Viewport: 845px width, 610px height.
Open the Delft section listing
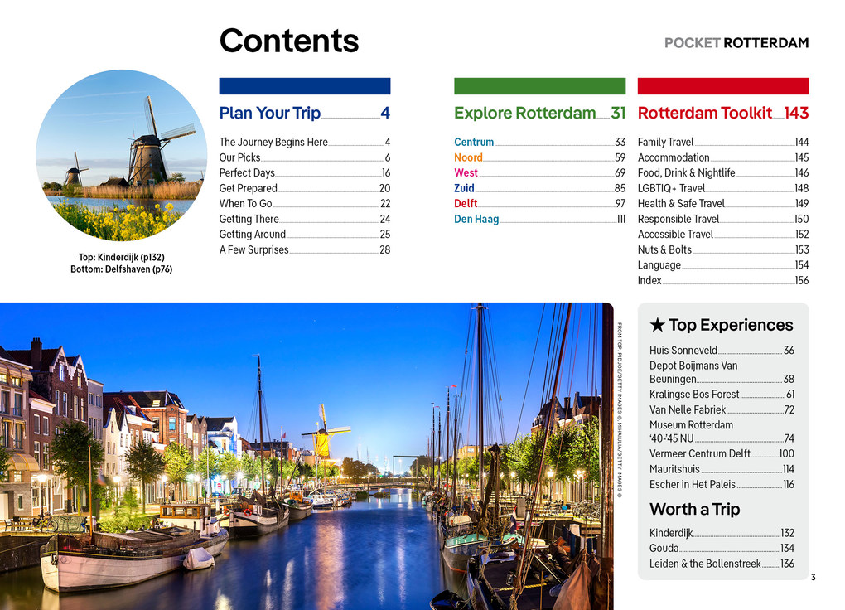[x=466, y=203]
